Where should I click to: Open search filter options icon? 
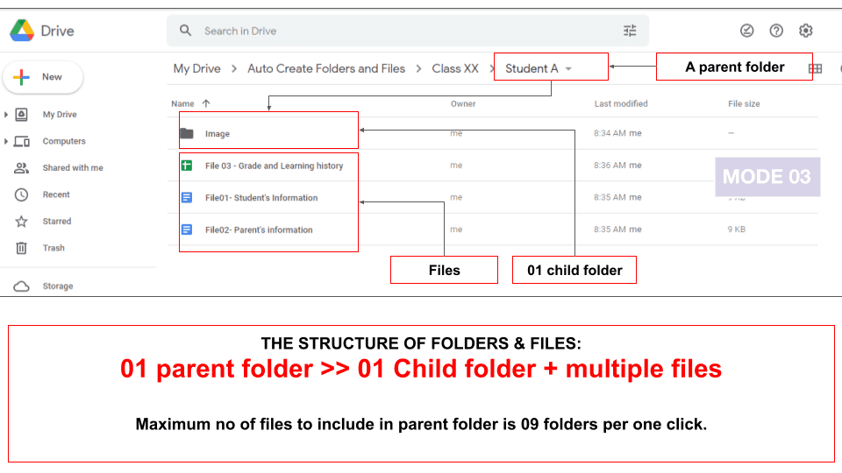[630, 31]
